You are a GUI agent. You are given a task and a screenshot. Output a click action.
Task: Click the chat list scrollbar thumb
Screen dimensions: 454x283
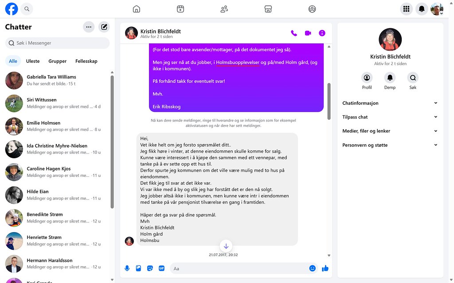click(112, 141)
